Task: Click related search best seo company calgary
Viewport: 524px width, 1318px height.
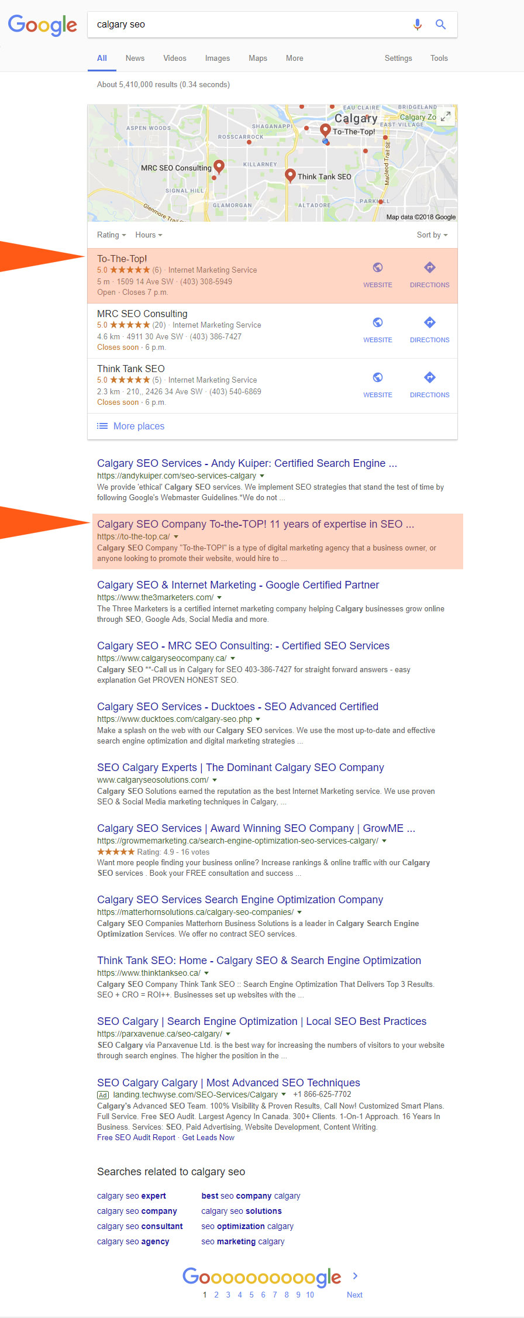Action: 251,1196
